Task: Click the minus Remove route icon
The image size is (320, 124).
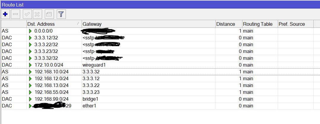Action: [15, 14]
